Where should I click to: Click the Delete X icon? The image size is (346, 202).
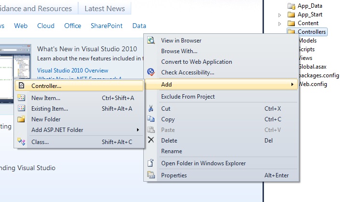point(151,140)
